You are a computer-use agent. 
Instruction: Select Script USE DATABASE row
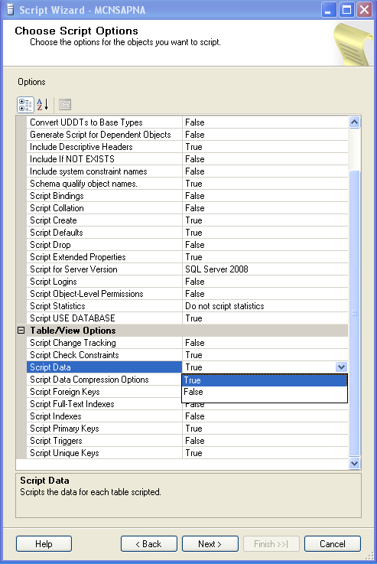click(187, 318)
